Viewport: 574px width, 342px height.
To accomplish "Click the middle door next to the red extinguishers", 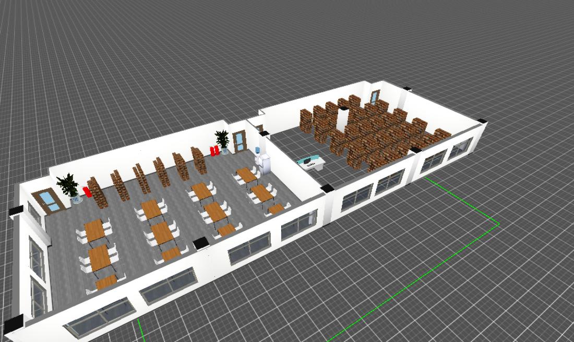I will click(240, 141).
